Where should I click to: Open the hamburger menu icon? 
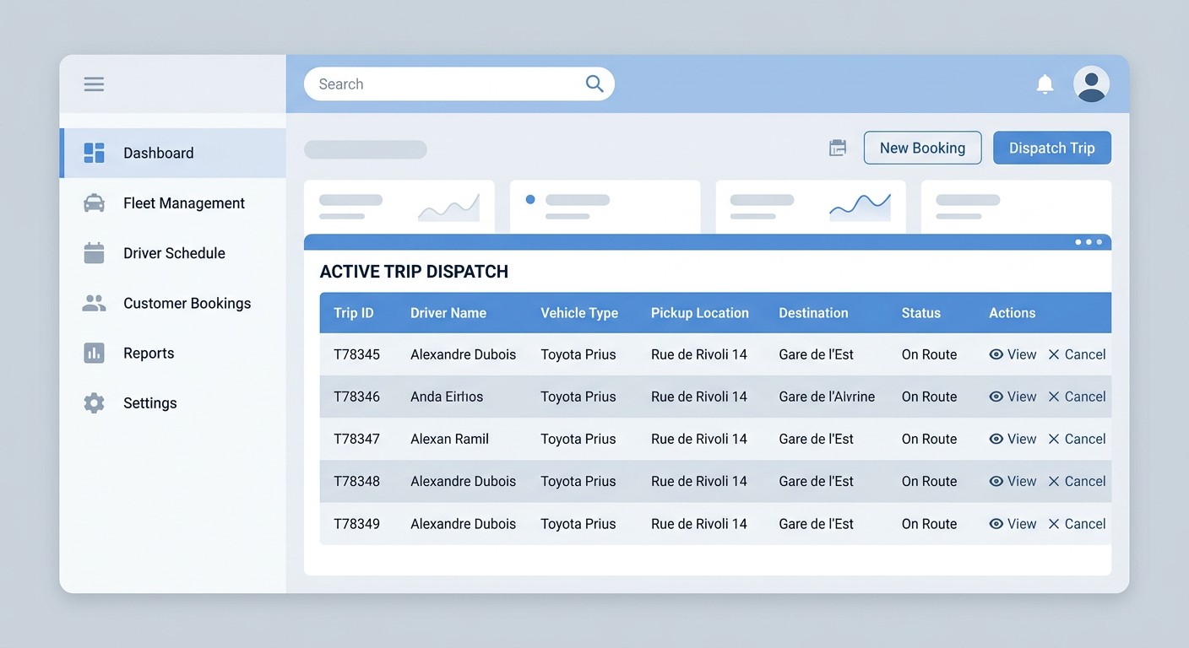[x=94, y=84]
